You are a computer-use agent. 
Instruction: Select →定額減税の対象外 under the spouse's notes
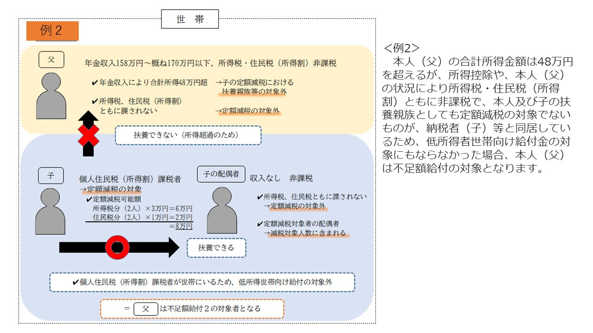tap(295, 206)
